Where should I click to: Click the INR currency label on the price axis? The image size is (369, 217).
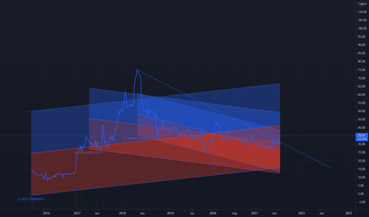362,4
